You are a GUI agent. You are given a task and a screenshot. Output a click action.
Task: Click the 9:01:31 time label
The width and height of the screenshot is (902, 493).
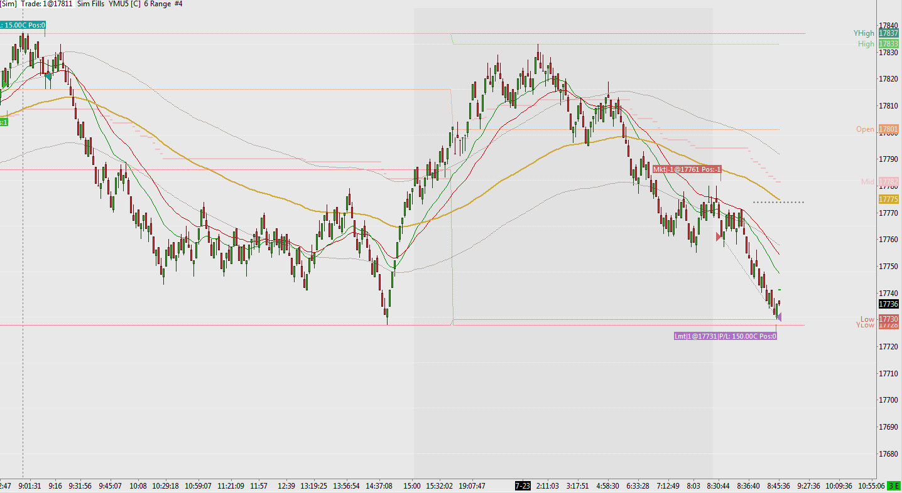pos(30,486)
